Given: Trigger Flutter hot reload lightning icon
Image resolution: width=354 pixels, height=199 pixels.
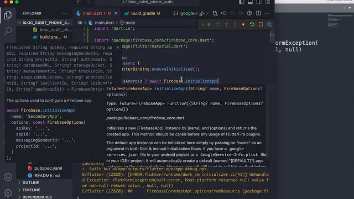Looking at the screenshot, I should 243,24.
